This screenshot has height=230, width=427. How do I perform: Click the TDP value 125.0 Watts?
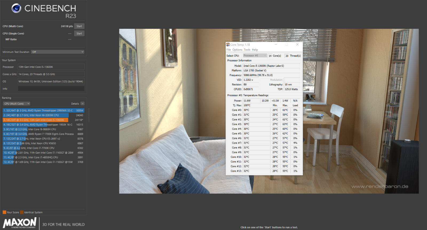pyautogui.click(x=292, y=89)
